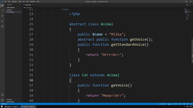
Task: Open the Windows Start button
Action: [2, 106]
